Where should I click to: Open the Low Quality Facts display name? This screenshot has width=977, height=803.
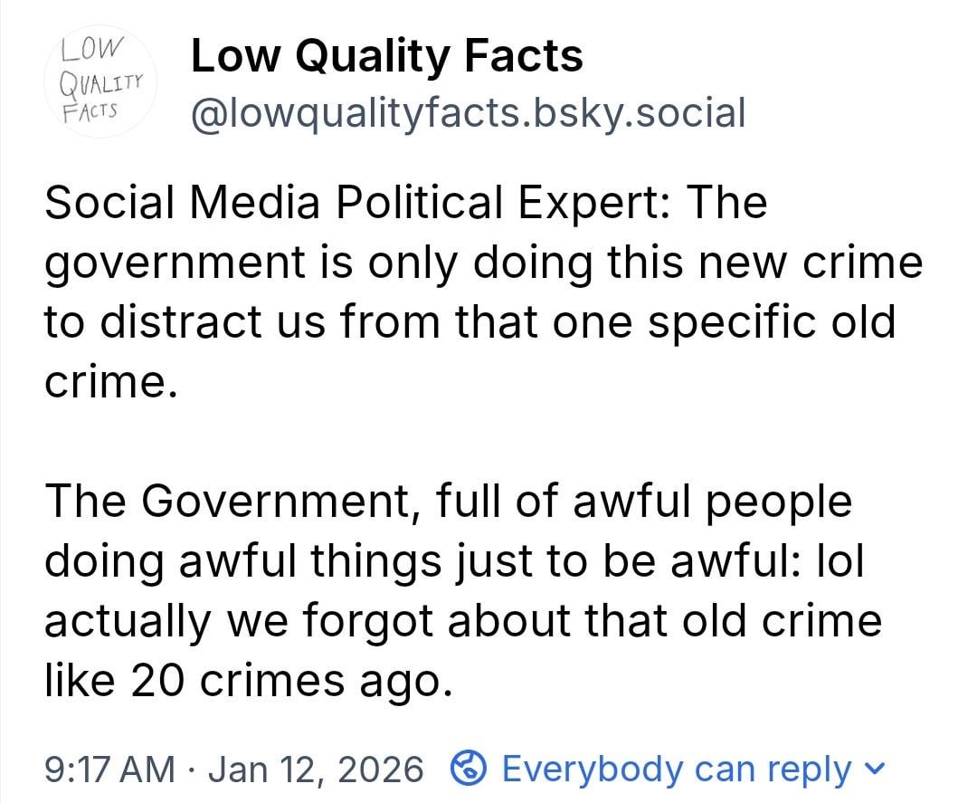386,56
